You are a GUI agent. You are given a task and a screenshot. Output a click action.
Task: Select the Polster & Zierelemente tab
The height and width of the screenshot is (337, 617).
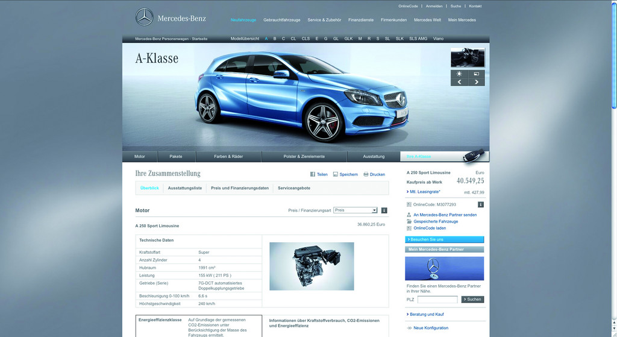(304, 157)
